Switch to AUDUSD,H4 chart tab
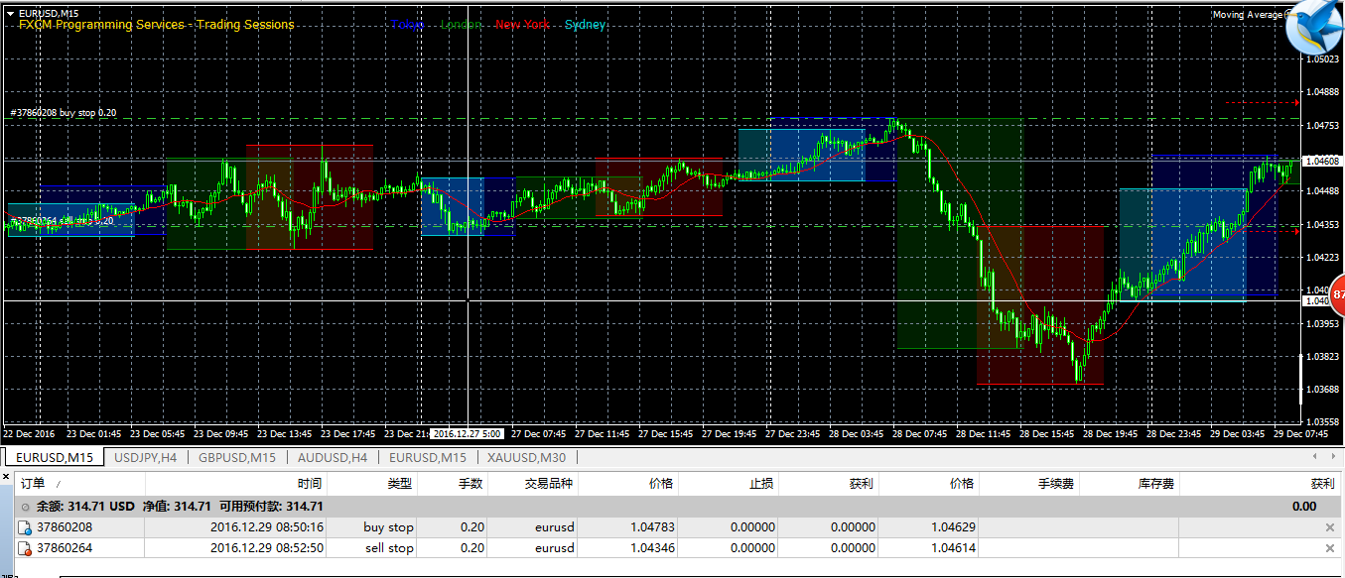Viewport: 1345px width, 578px height. [x=333, y=457]
